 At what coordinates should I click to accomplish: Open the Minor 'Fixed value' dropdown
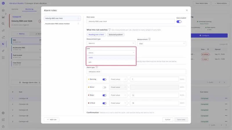[118, 87]
